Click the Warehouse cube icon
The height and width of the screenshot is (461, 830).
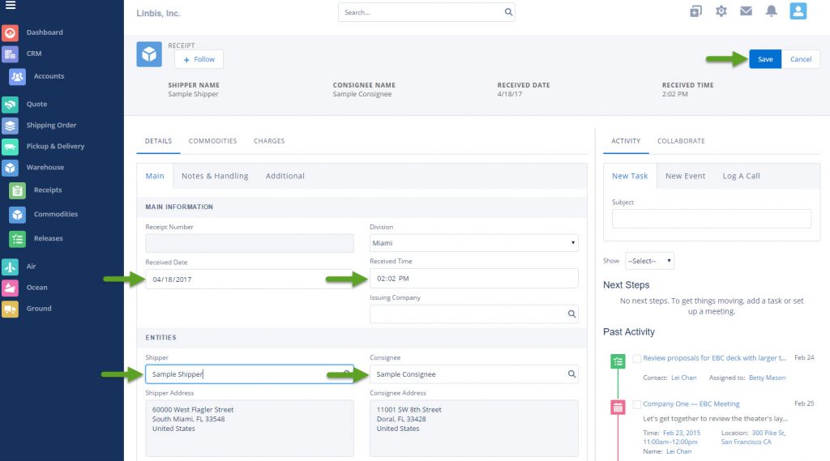[10, 168]
